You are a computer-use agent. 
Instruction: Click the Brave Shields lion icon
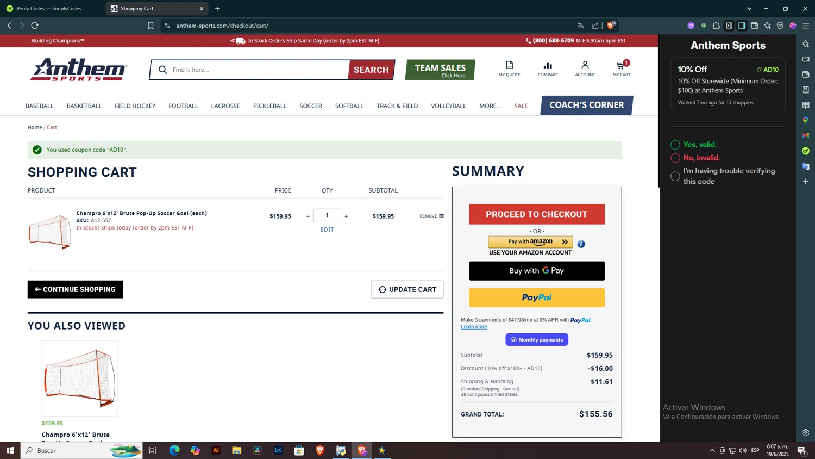tap(611, 26)
